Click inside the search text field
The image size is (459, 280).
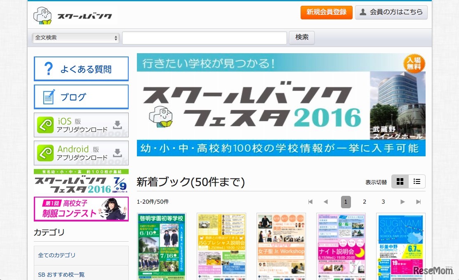[x=204, y=37]
